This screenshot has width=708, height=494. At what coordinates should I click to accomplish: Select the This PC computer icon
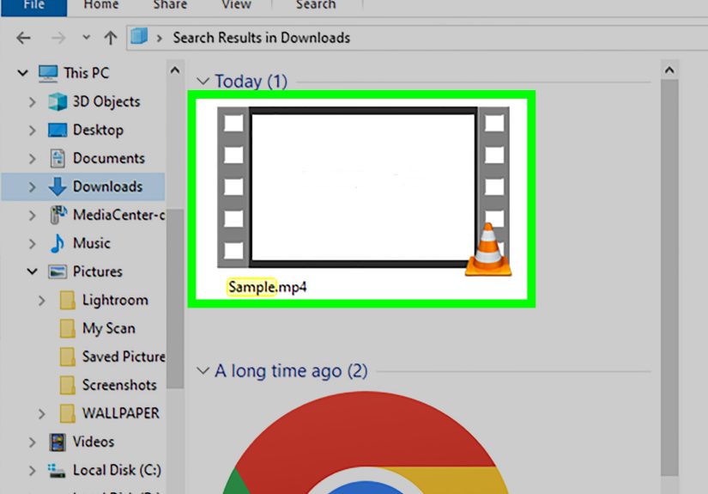click(x=48, y=73)
